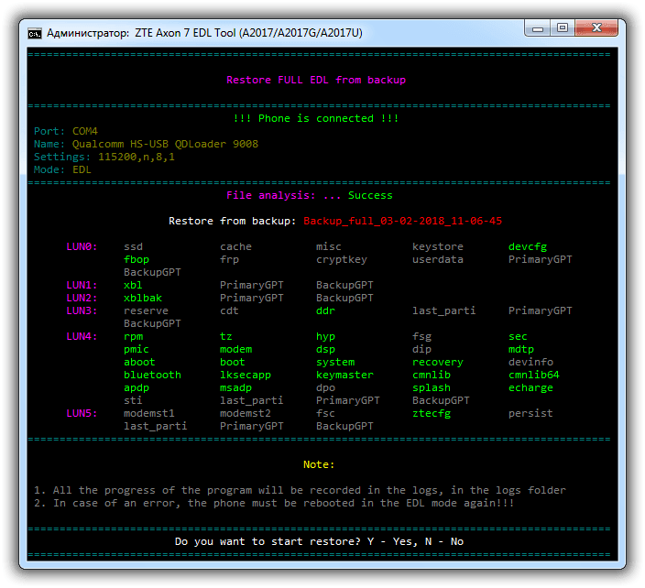
Task: Click the 'keystore' partition name
Action: pyautogui.click(x=438, y=246)
